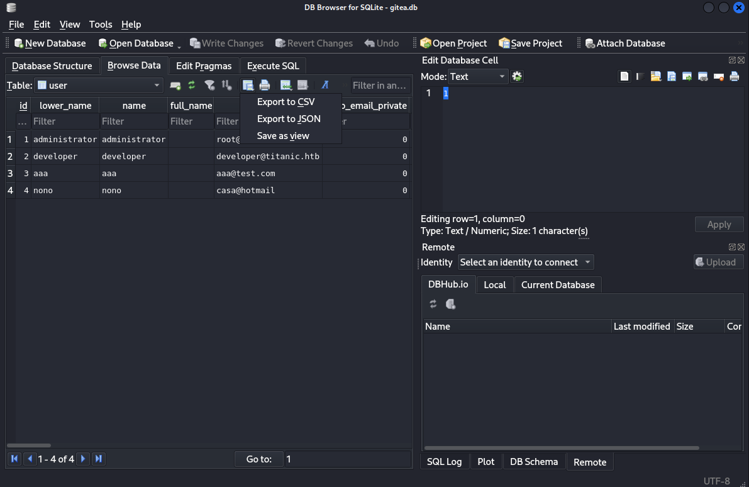The height and width of the screenshot is (487, 749).
Task: Click the blue A display format icon
Action: 325,85
